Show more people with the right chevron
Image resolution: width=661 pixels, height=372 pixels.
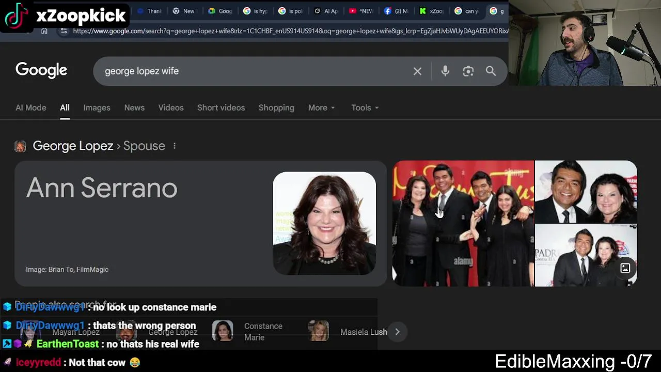tap(397, 332)
